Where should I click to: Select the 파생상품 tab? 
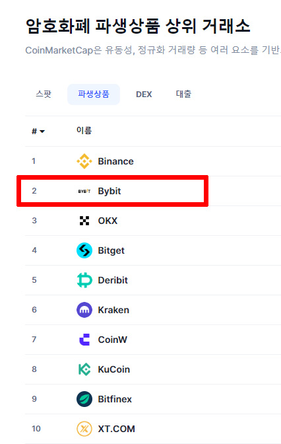pos(94,94)
